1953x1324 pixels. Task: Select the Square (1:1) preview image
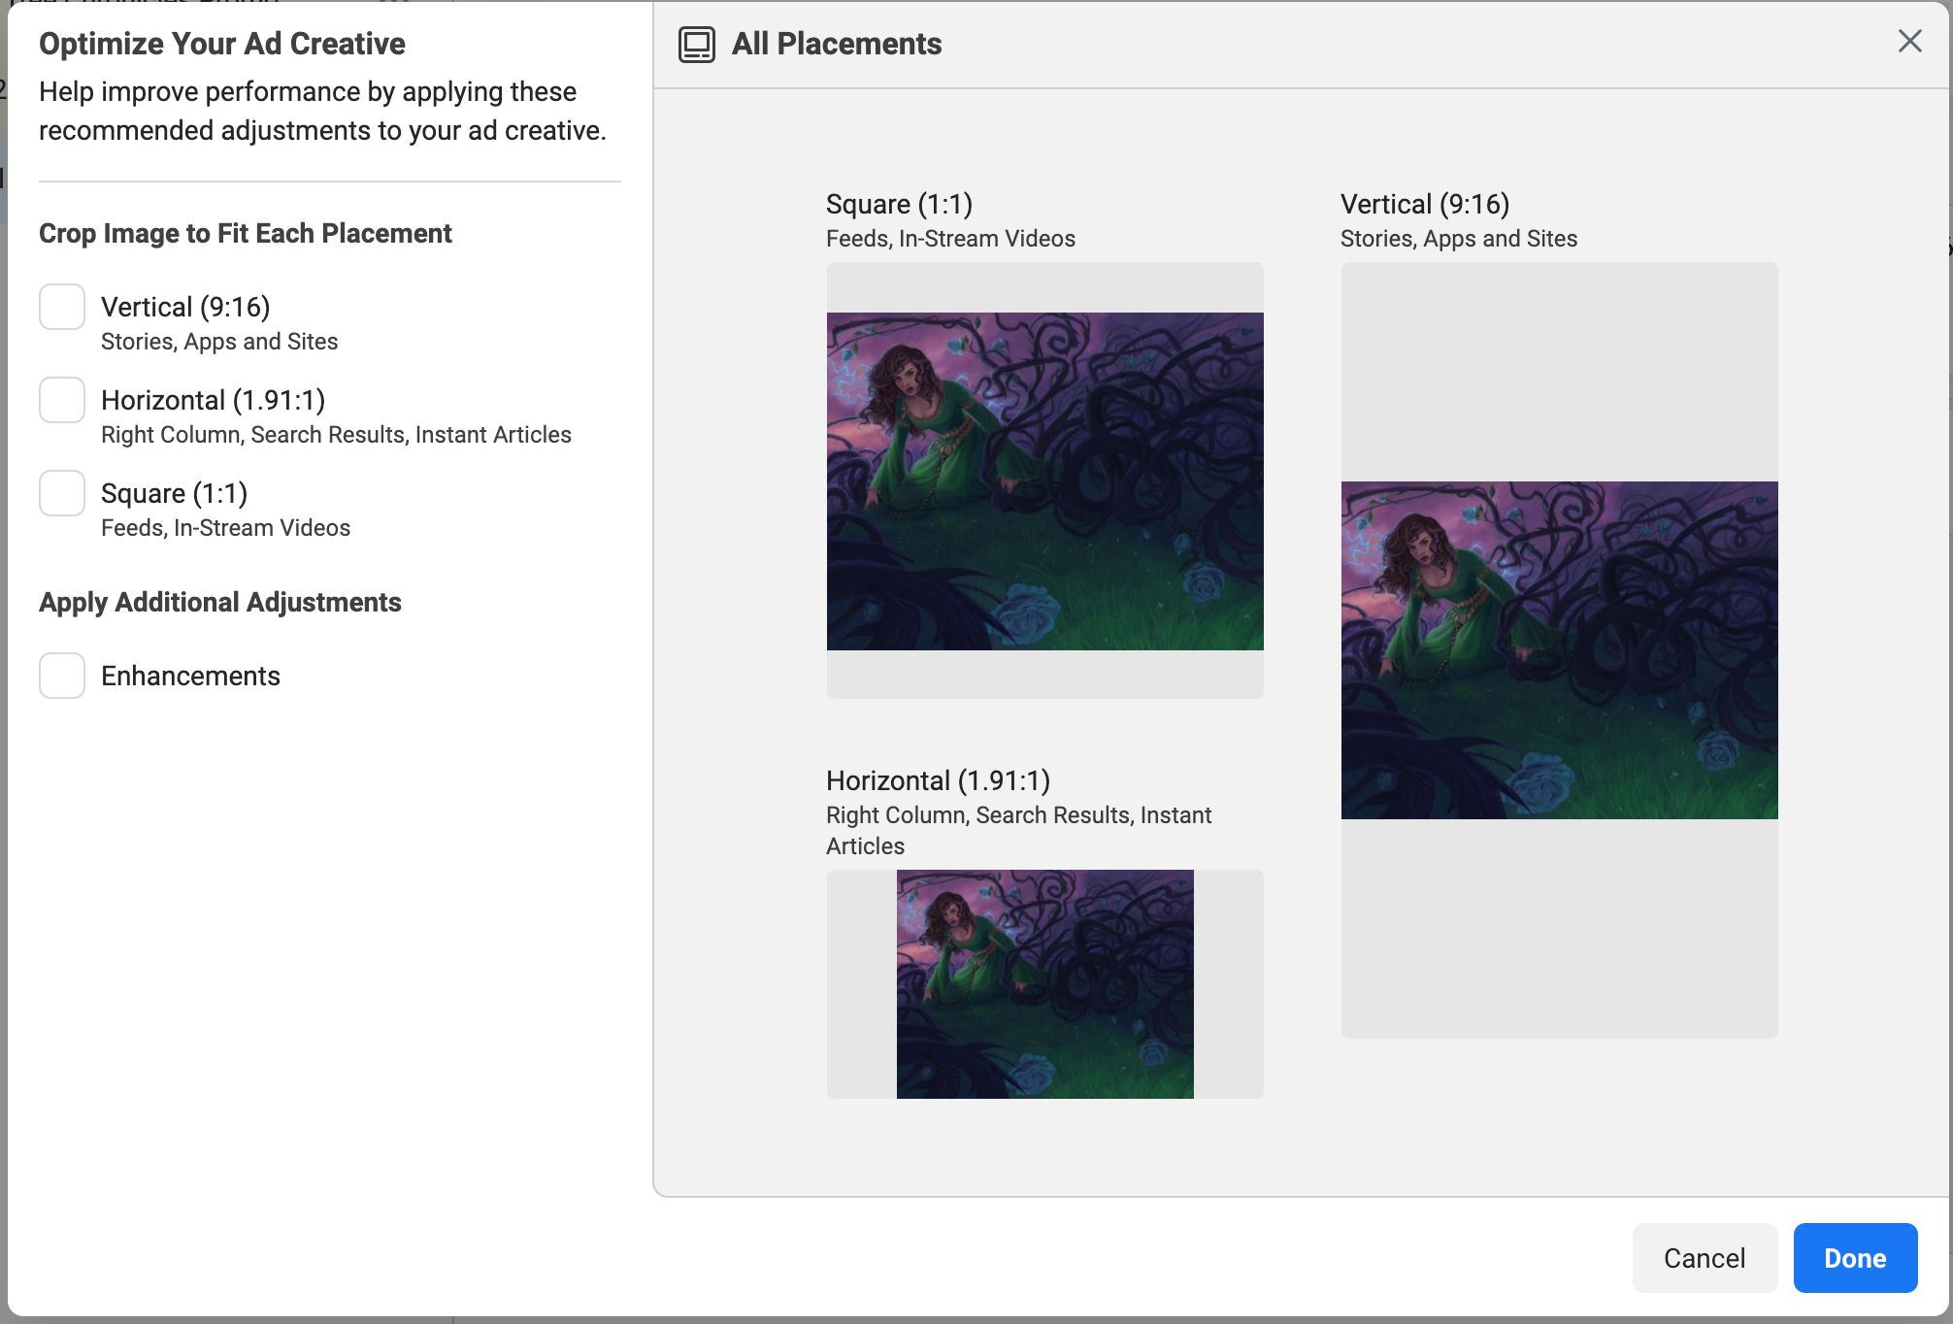(x=1044, y=481)
